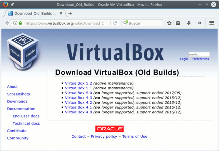Open the Login link
The height and width of the screenshot is (151, 219).
(x=184, y=59)
